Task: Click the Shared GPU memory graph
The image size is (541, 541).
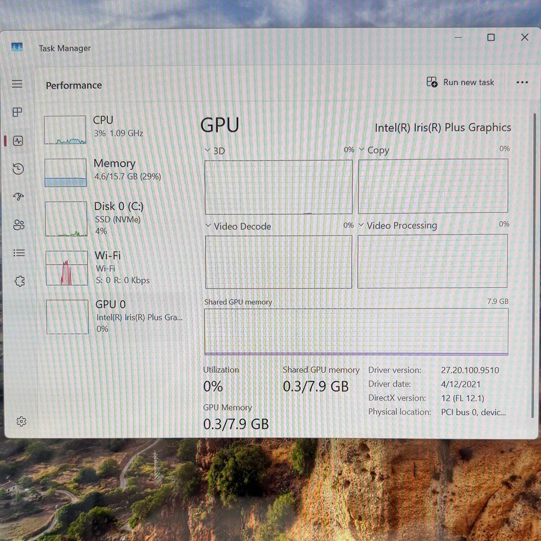Action: (356, 332)
